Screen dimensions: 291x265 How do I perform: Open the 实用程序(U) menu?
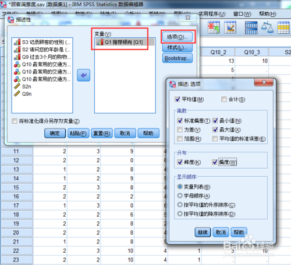212,14
